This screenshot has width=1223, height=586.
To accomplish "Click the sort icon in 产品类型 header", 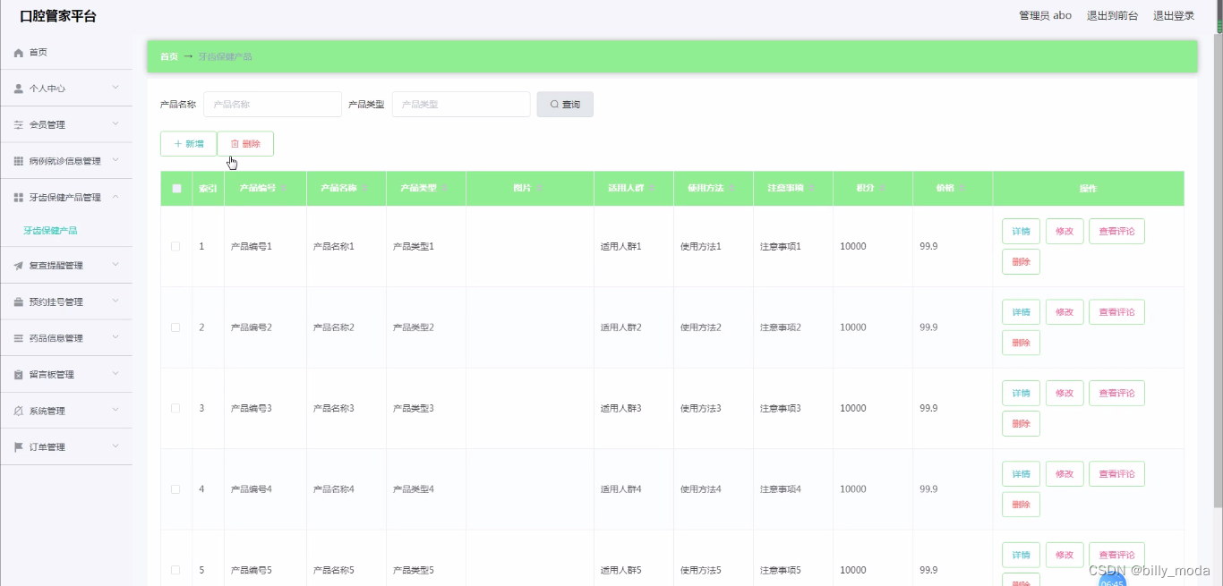I will 446,189.
